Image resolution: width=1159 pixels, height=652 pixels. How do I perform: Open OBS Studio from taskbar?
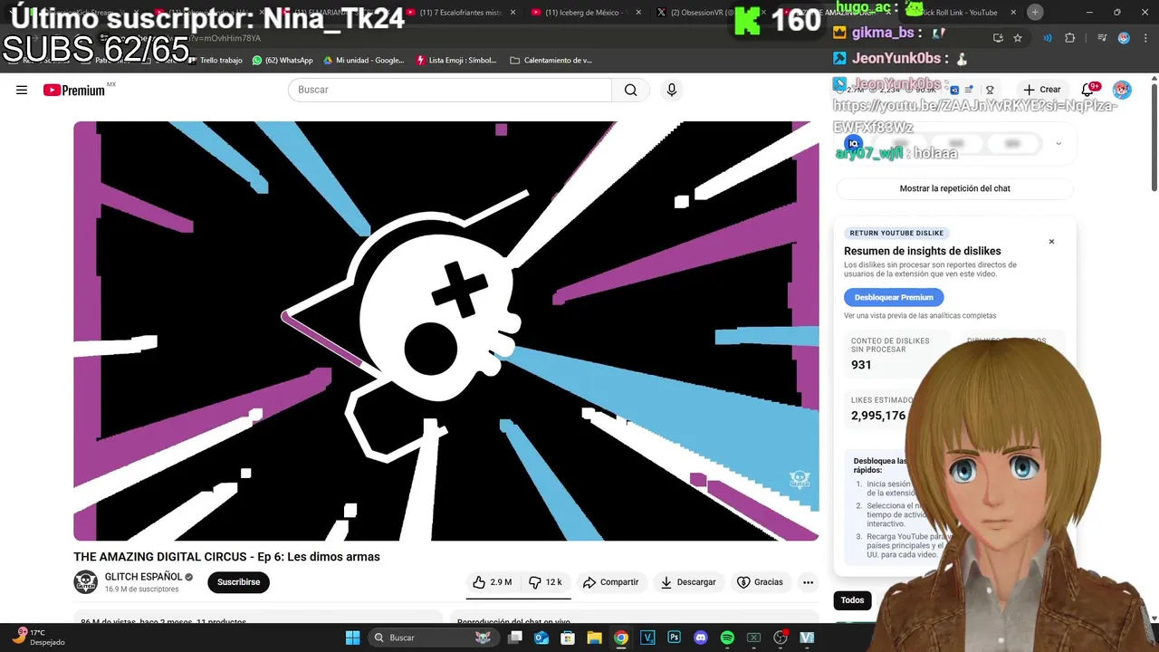781,638
